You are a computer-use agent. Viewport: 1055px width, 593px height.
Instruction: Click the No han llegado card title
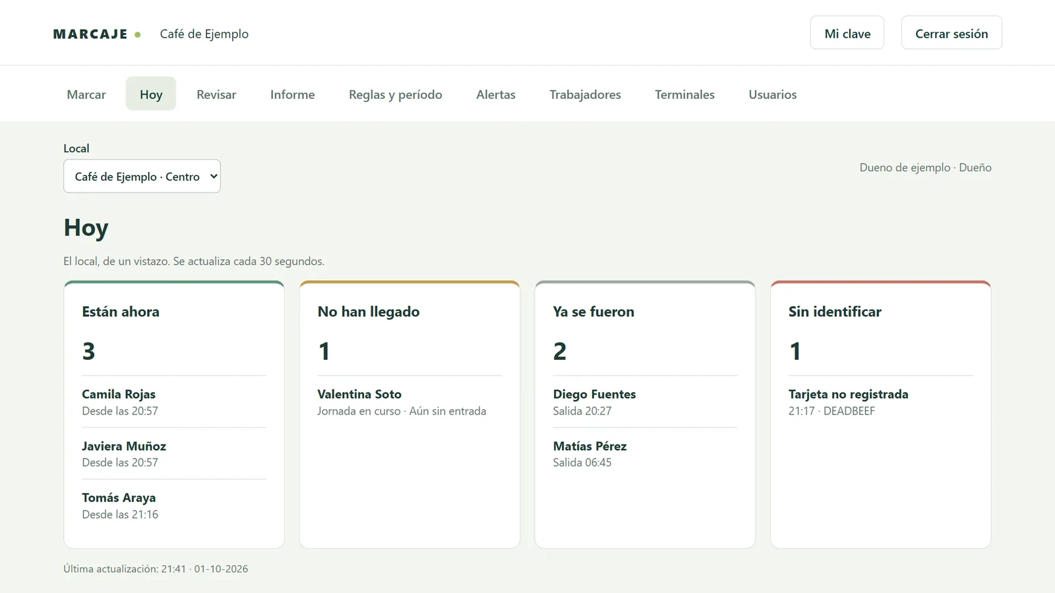(369, 312)
